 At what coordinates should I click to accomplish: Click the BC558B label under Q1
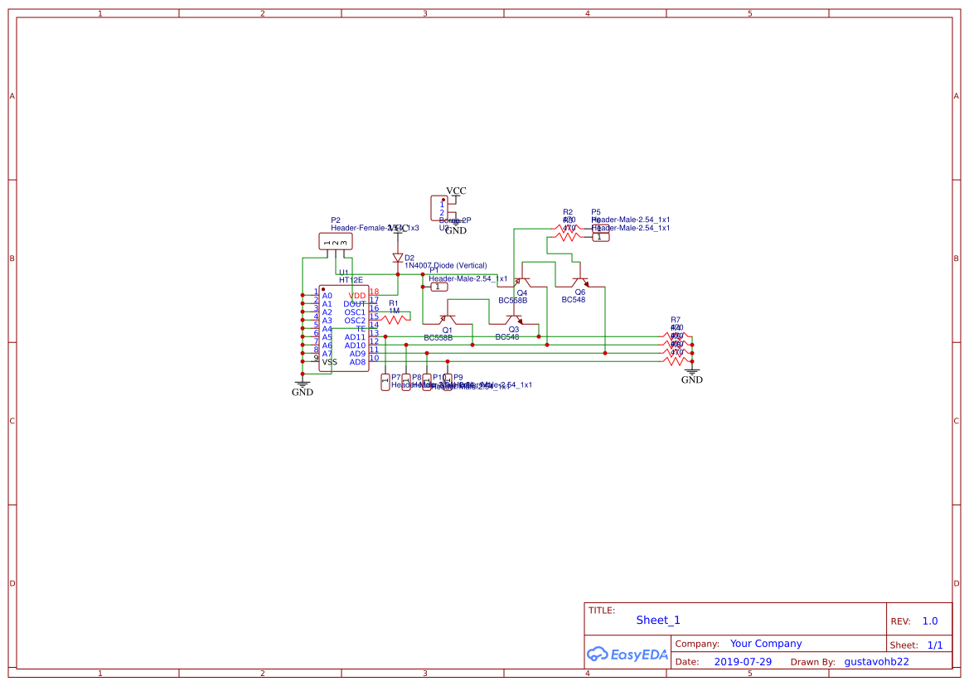click(x=438, y=338)
